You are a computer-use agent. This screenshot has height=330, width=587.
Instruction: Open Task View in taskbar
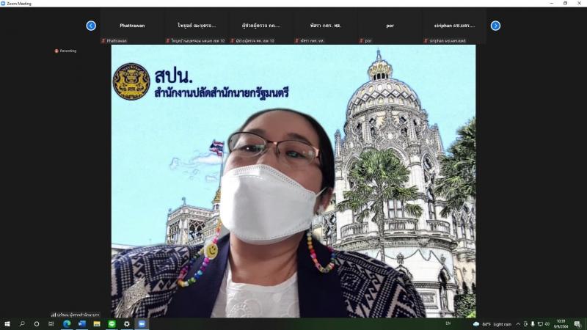tap(51, 324)
